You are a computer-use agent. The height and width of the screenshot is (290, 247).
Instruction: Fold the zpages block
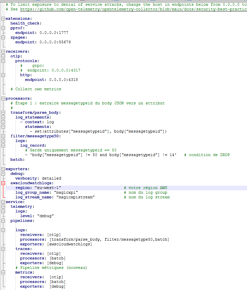[3, 37]
